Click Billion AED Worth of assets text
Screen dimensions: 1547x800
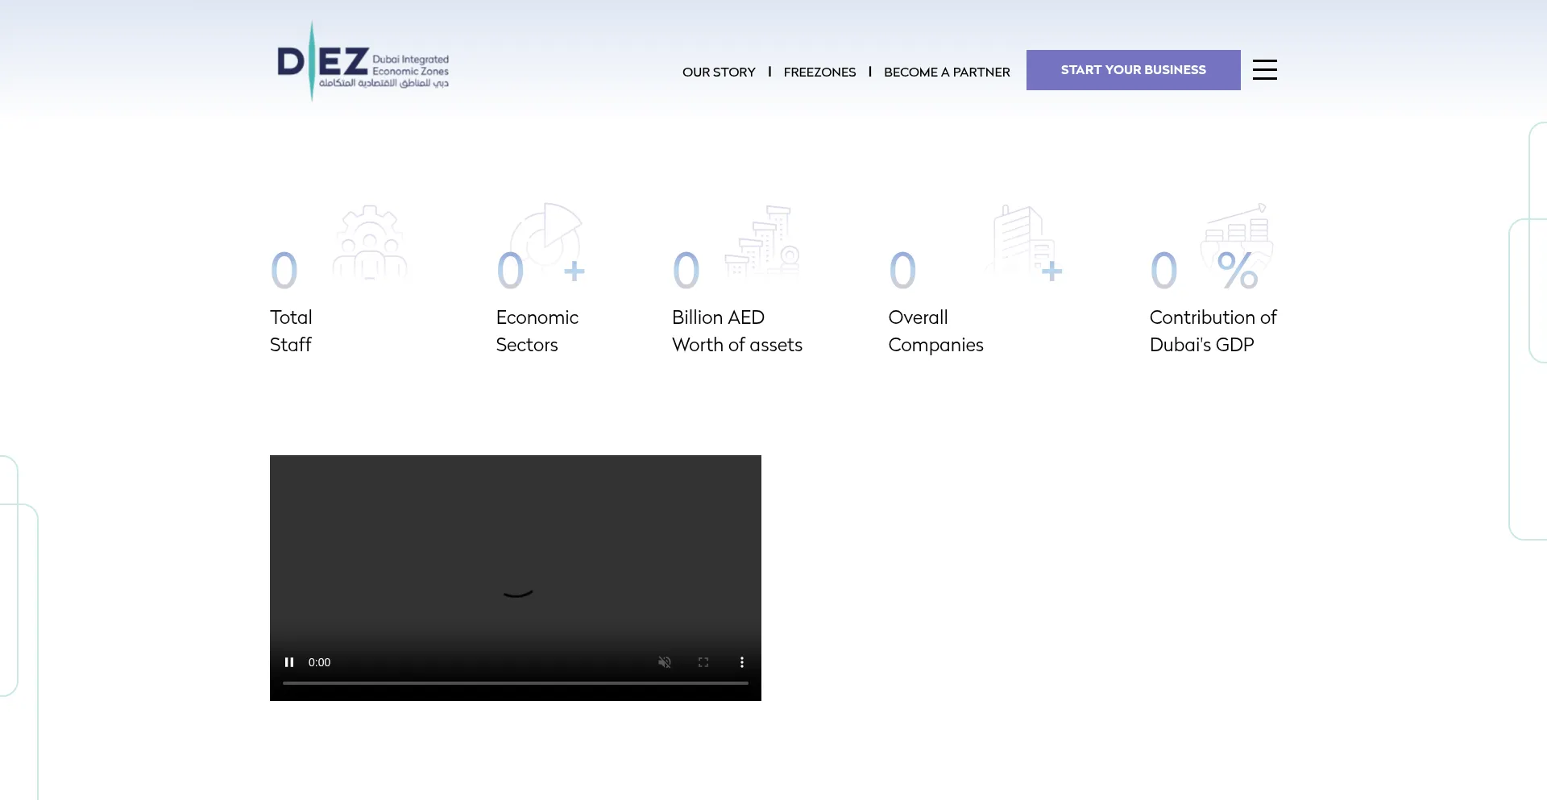[737, 331]
